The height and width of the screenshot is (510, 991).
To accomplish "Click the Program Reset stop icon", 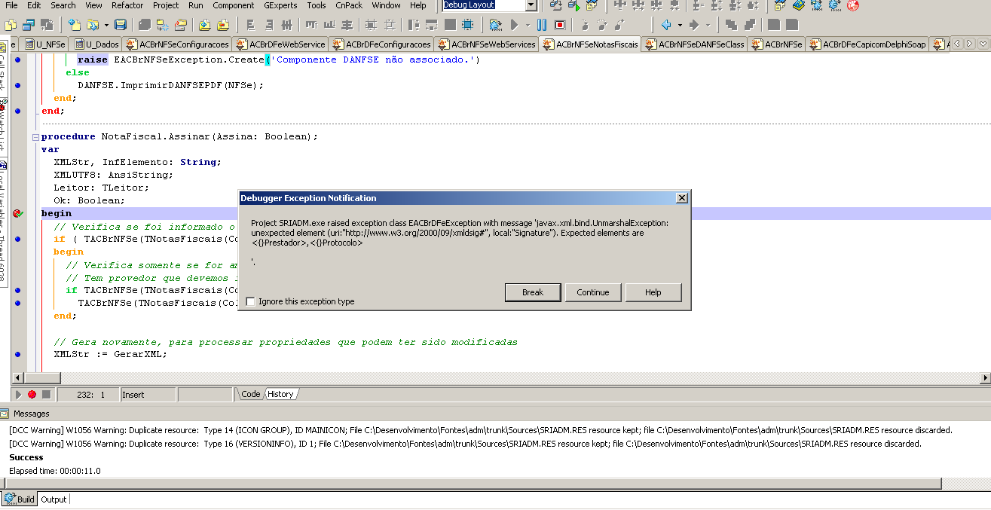I will click(560, 25).
